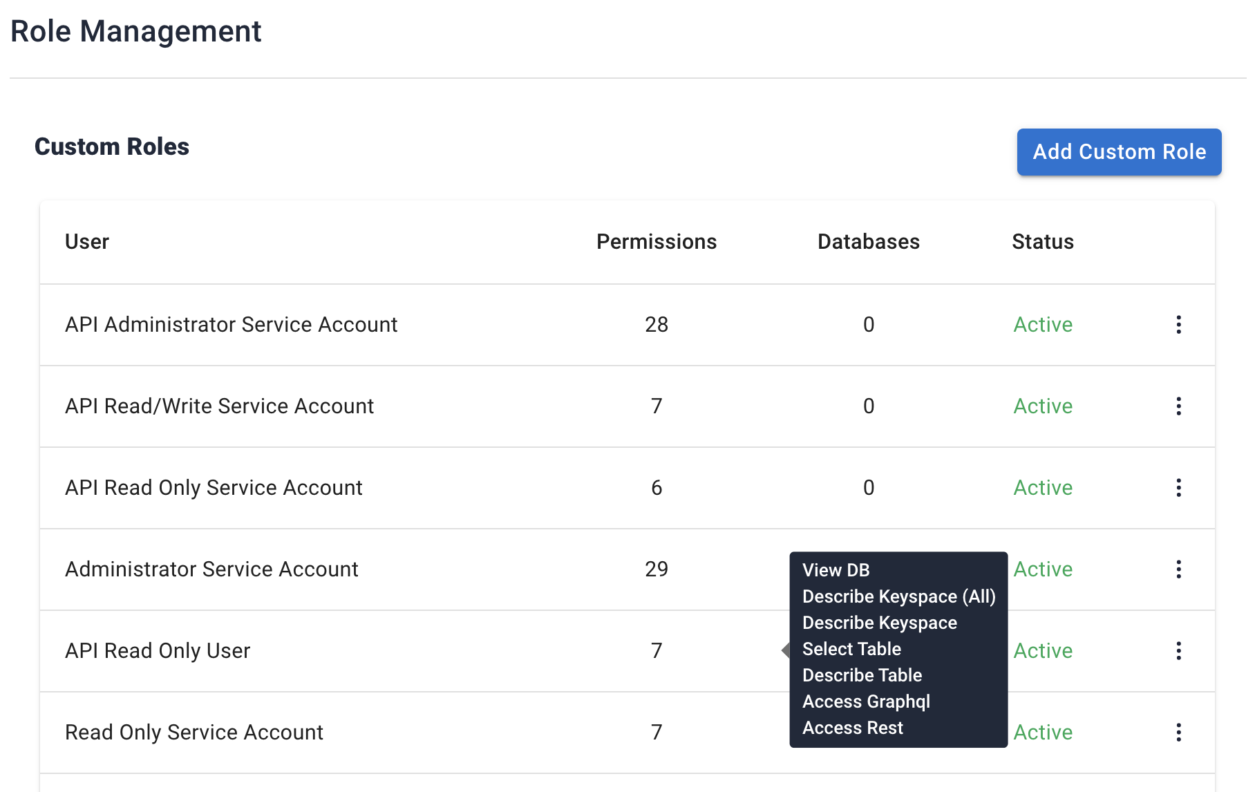Click the permissions count for Administrator Service Account
The width and height of the screenshot is (1255, 792).
[x=655, y=569]
